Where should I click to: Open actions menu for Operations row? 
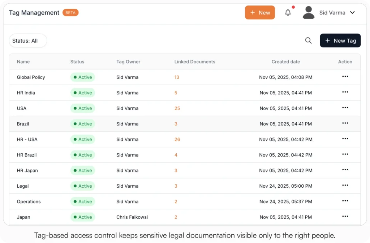(345, 201)
